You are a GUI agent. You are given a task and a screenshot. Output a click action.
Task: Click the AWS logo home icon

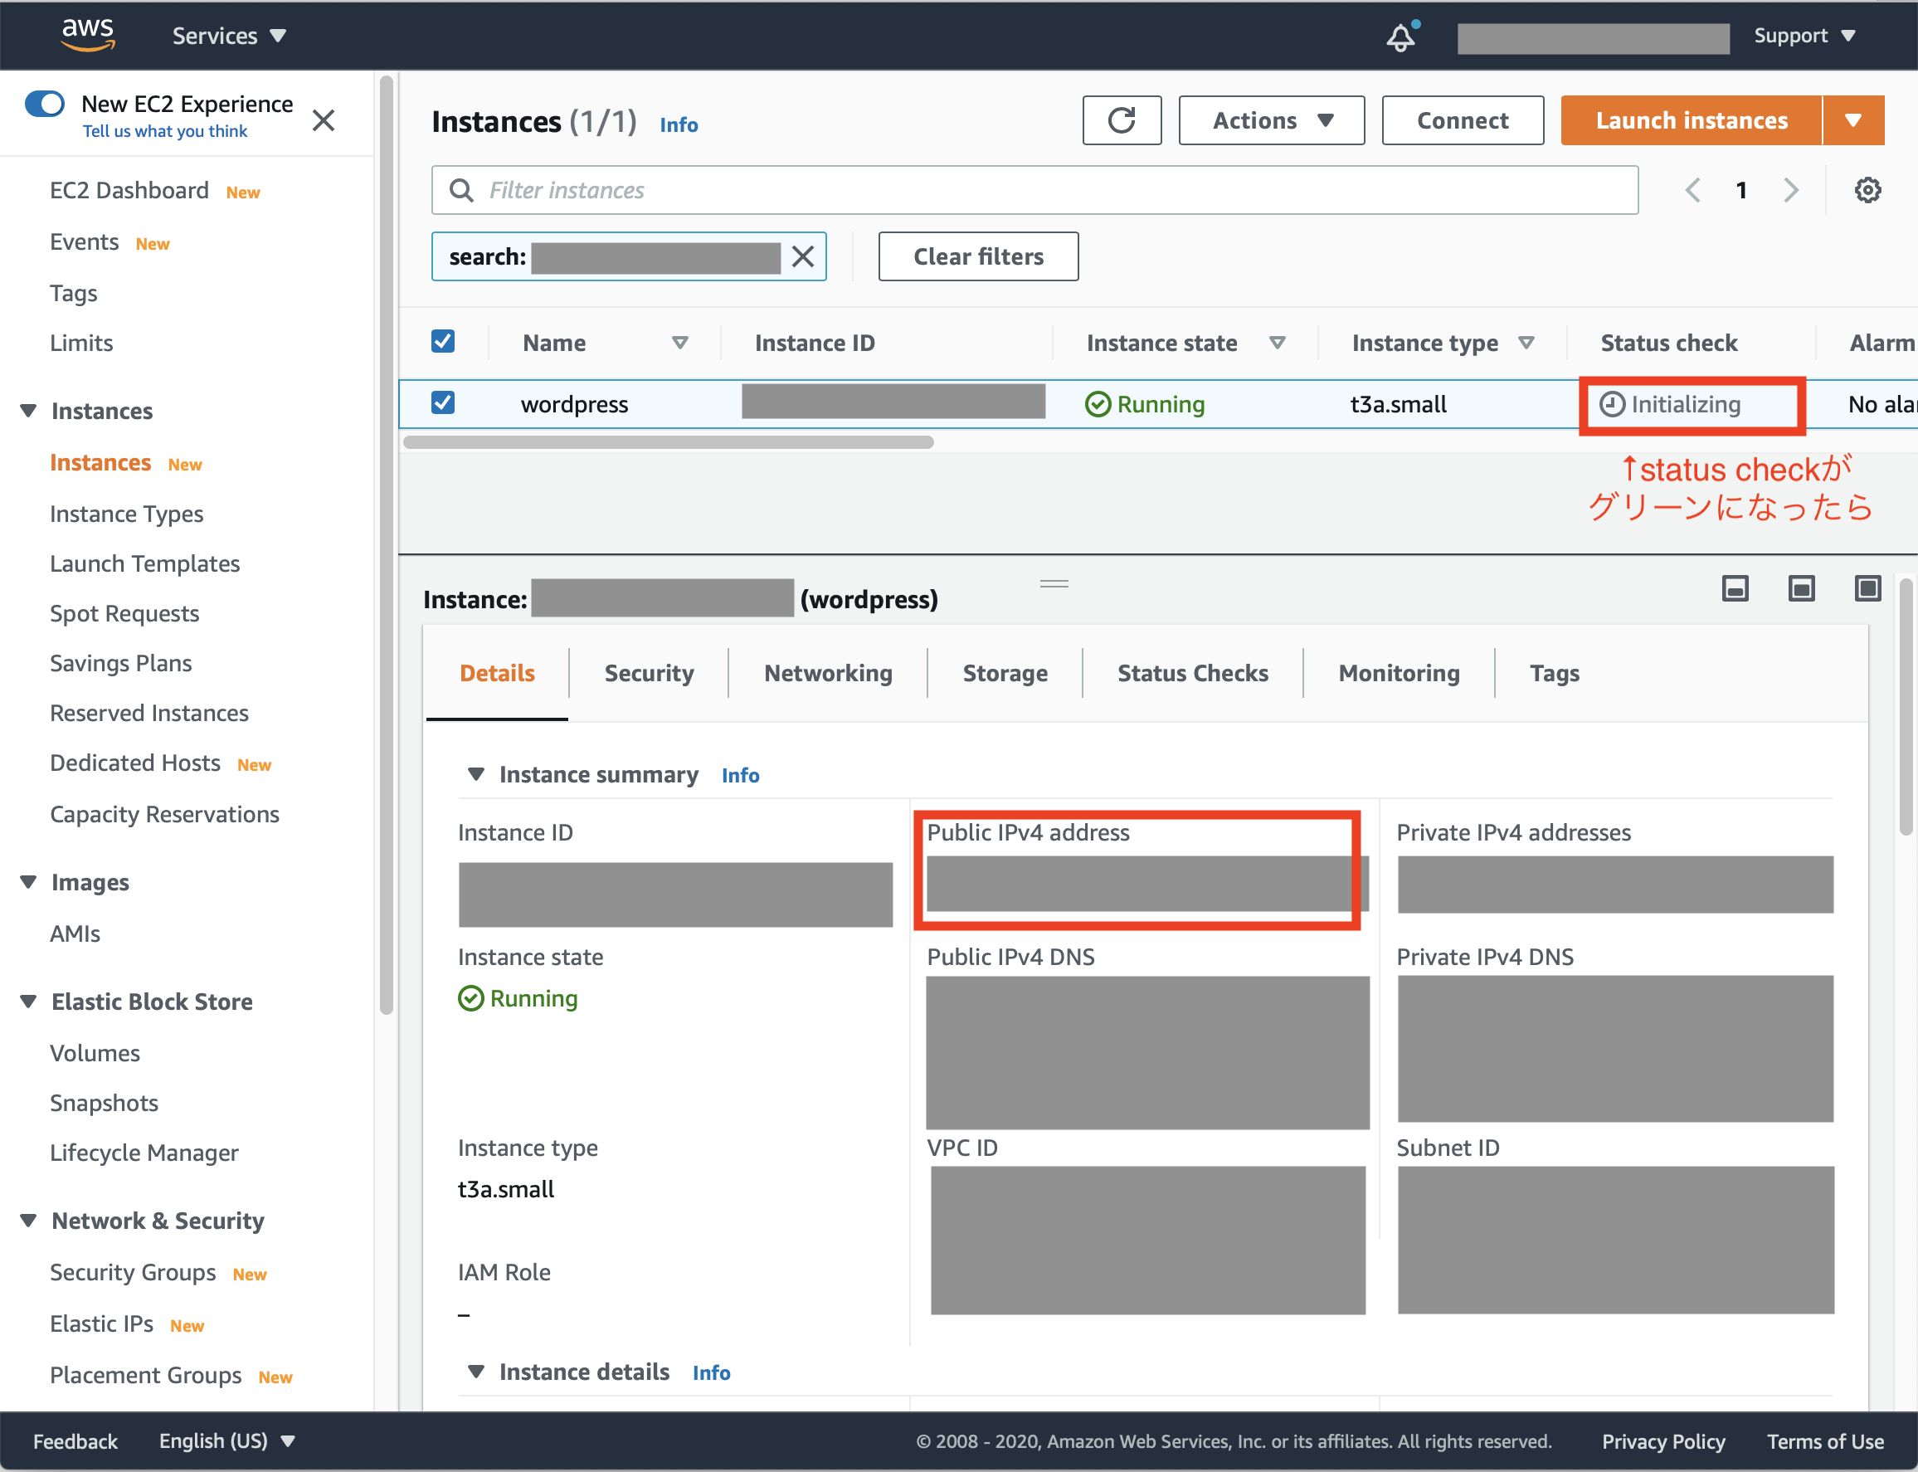click(x=88, y=35)
